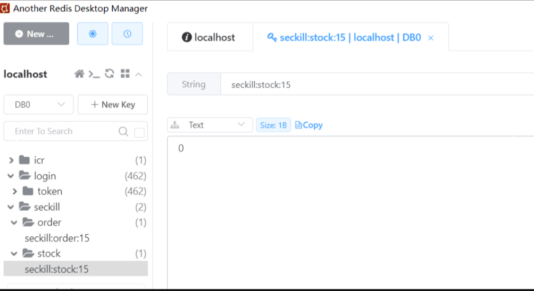Click the grid menu icon beside localhost
The width and height of the screenshot is (534, 291).
point(125,74)
